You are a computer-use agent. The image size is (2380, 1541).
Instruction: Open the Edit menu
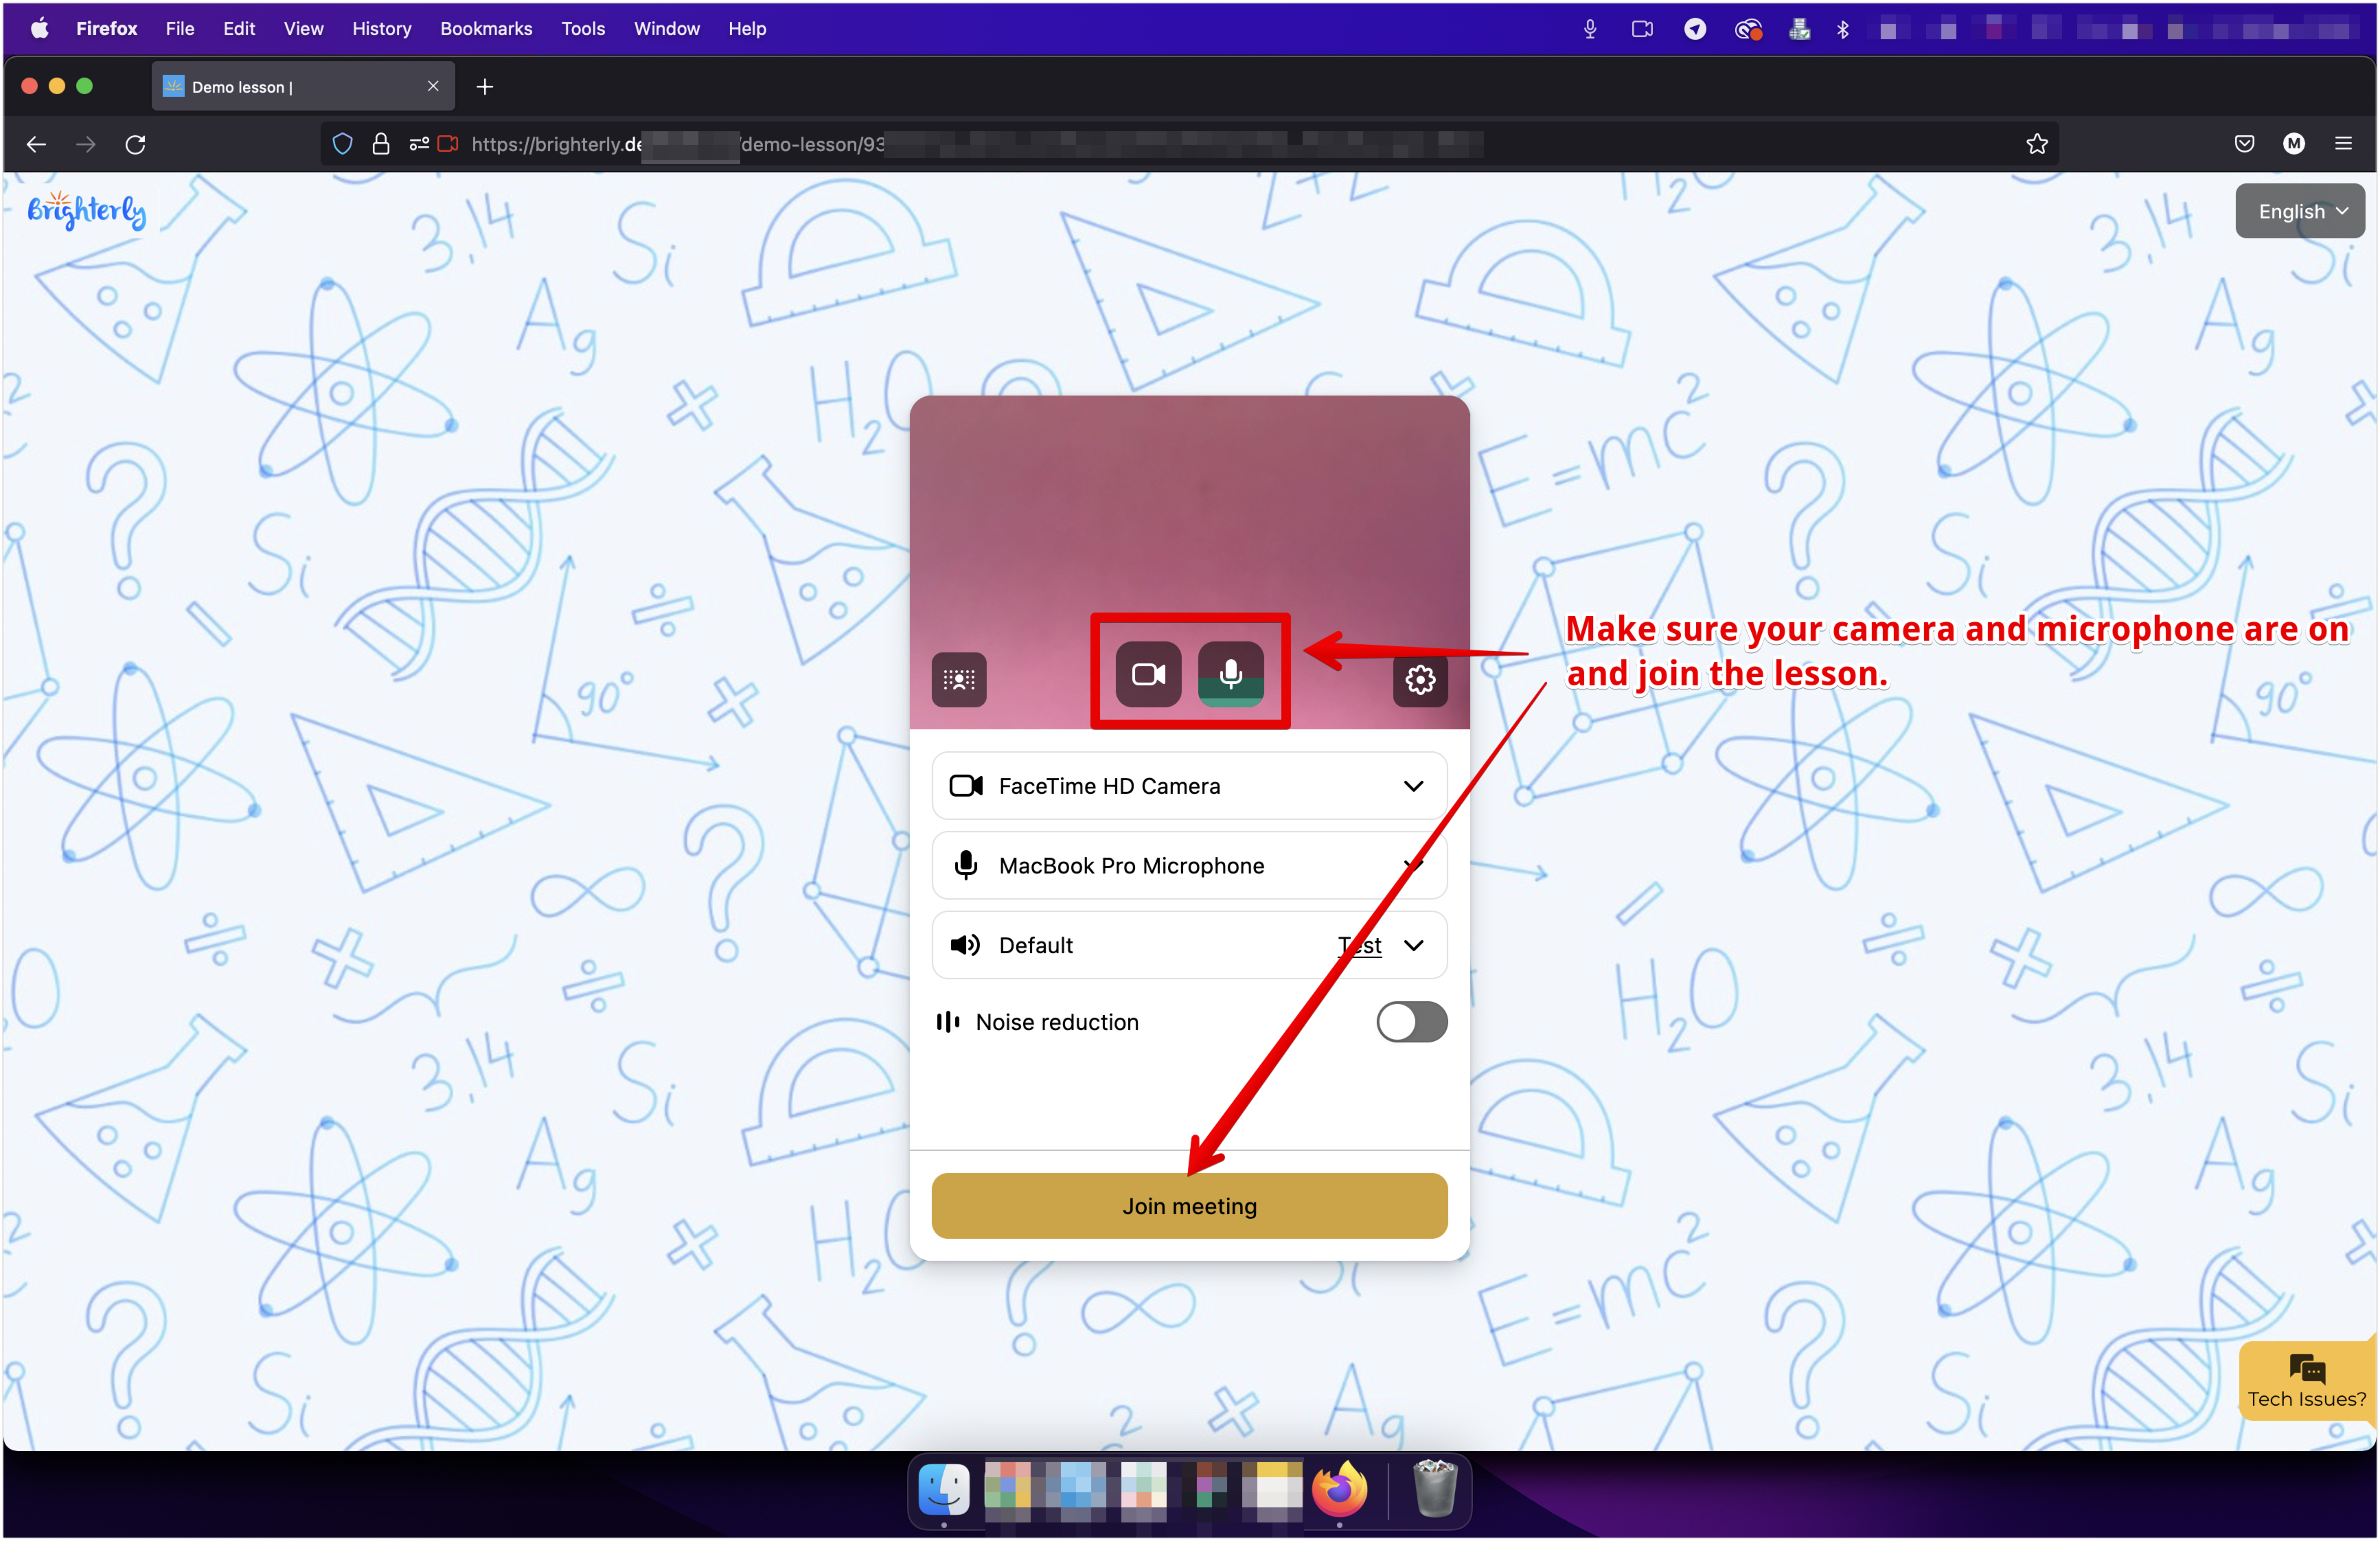239,29
